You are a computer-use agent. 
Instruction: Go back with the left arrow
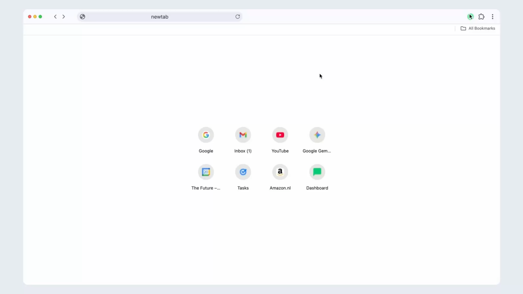[x=55, y=17]
